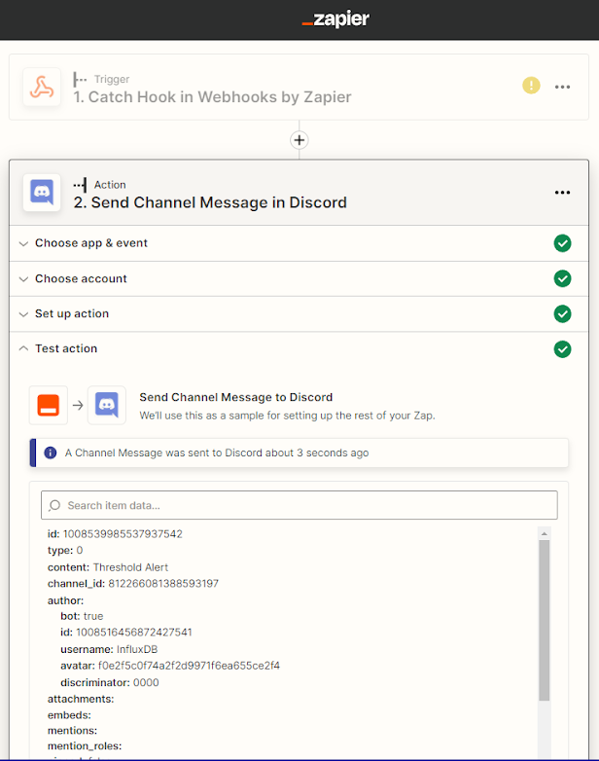Viewport: 599px width, 761px height.
Task: Click green checkmark for Choose app & event
Action: 562,243
